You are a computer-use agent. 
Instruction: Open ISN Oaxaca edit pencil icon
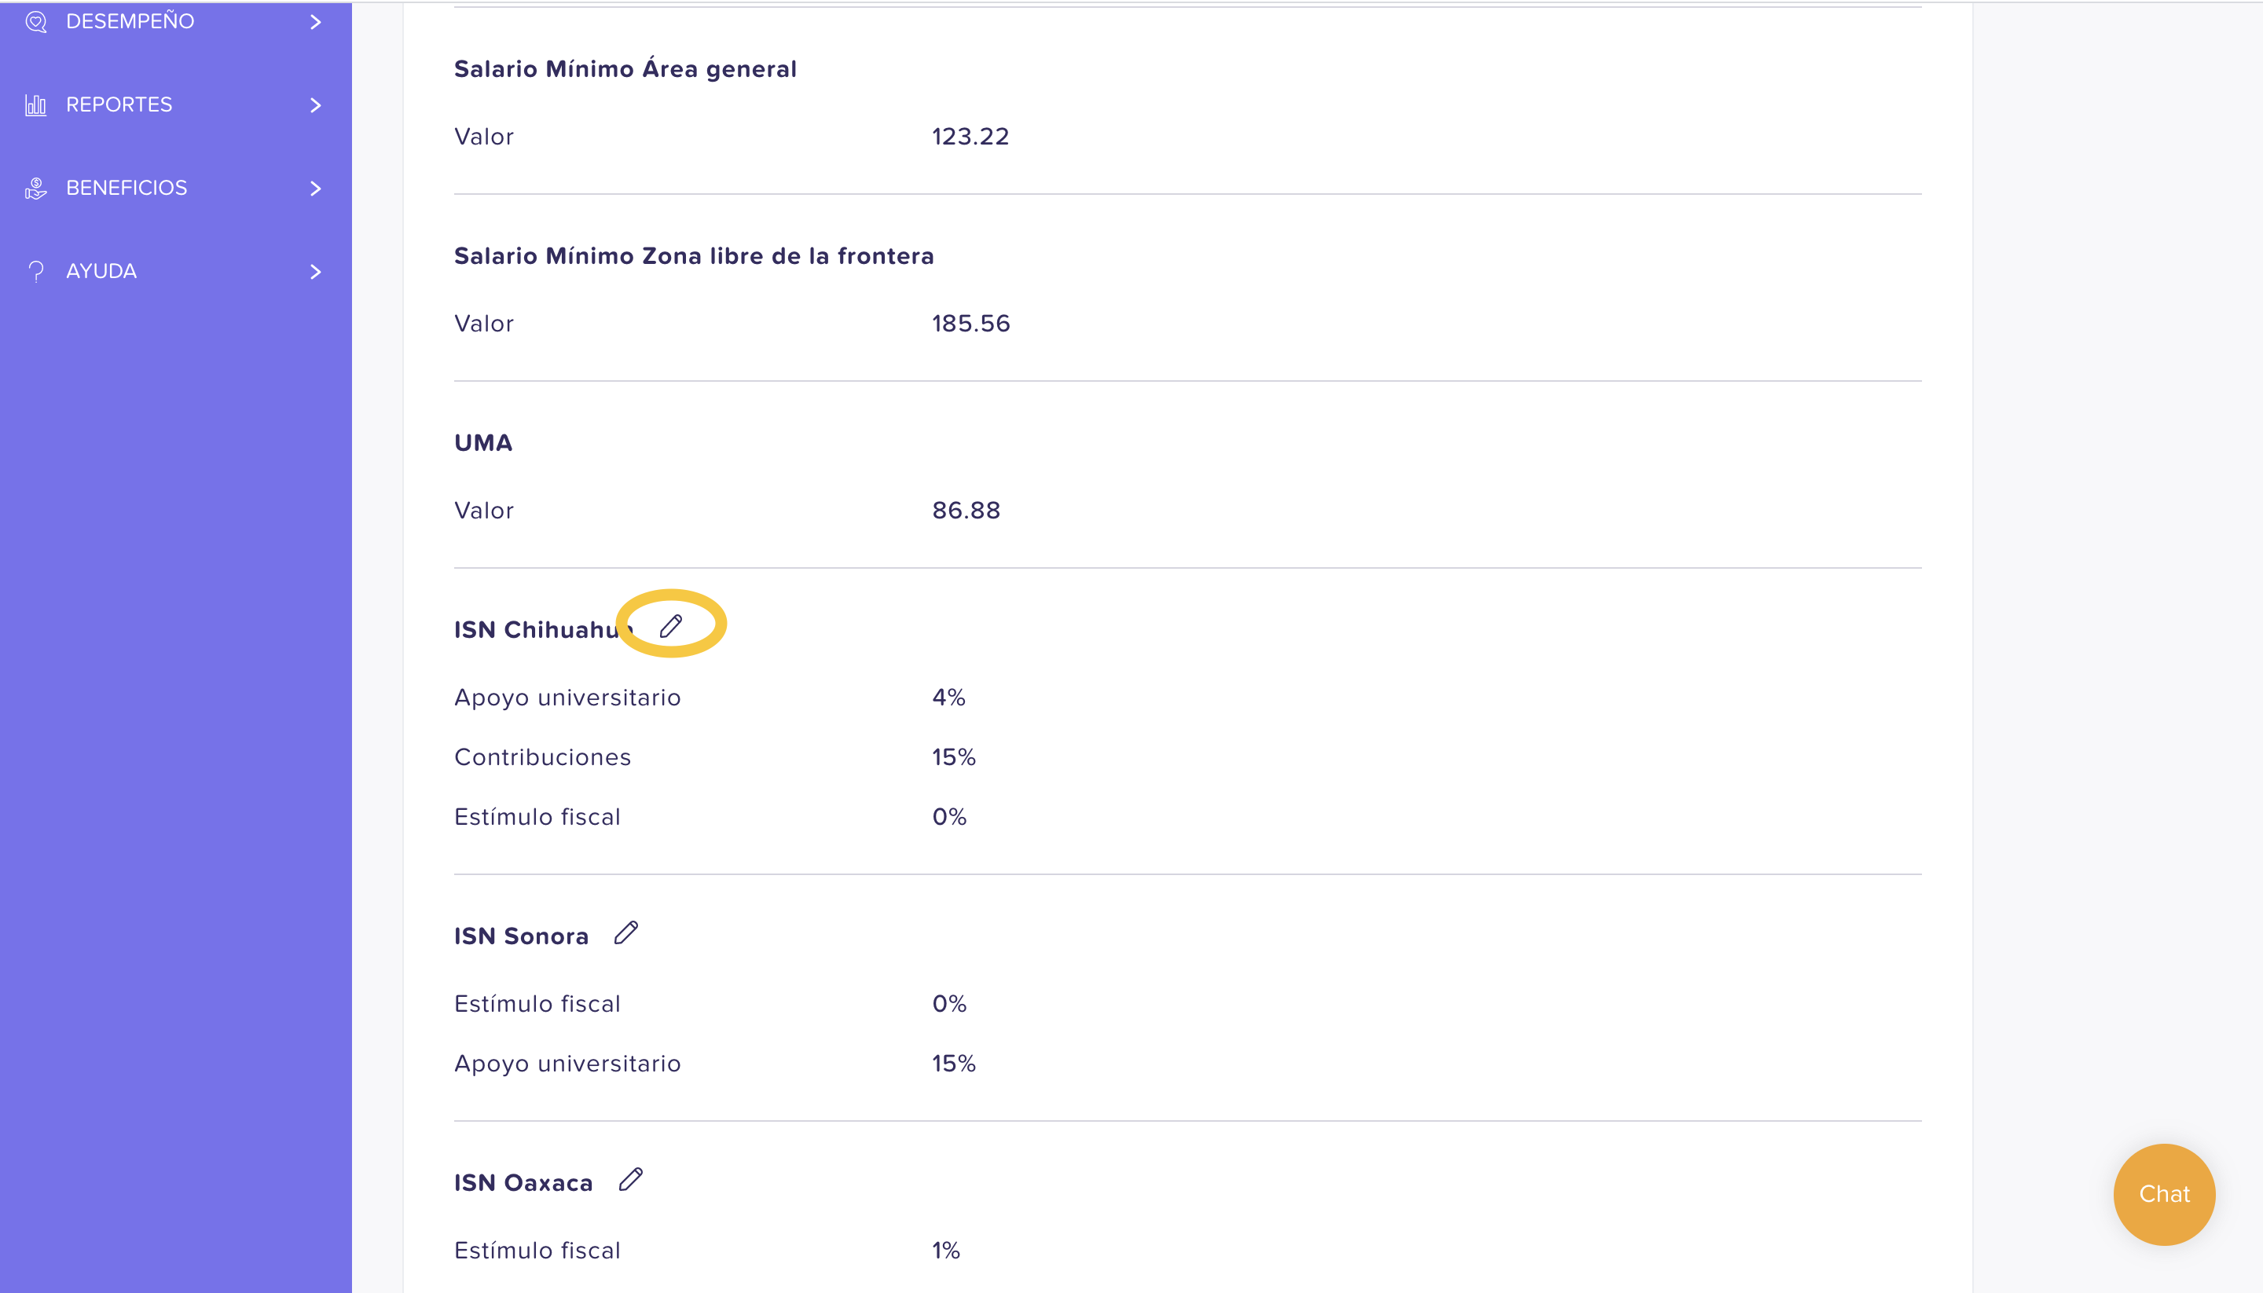tap(631, 1179)
